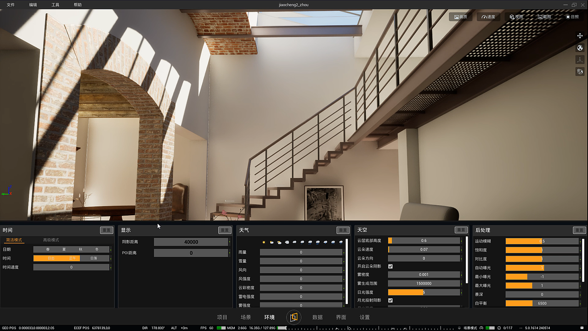The height and width of the screenshot is (331, 588).
Task: Open the 日照 sunlight settings
Action: click(572, 17)
